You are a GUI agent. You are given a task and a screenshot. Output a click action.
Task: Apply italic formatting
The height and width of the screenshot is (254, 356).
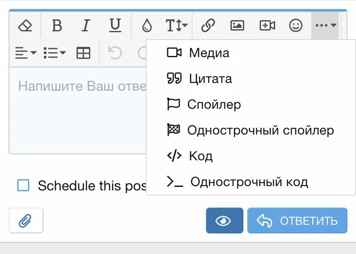pyautogui.click(x=86, y=25)
